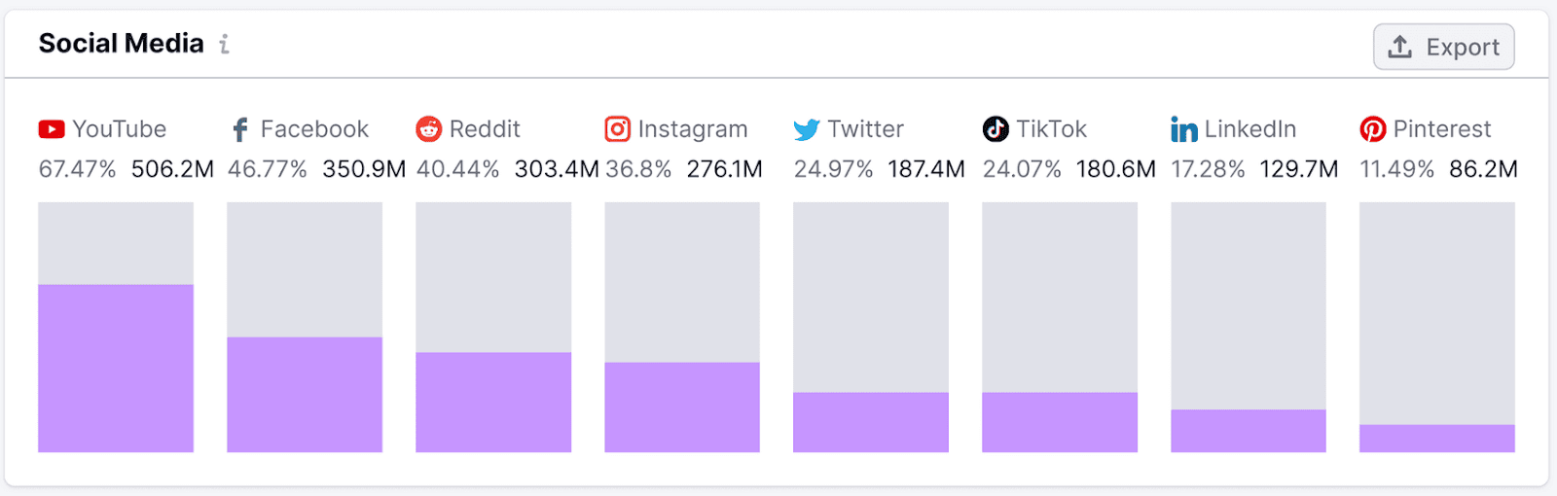
Task: Click the purple LinkedIn bar segment
Action: [1249, 431]
